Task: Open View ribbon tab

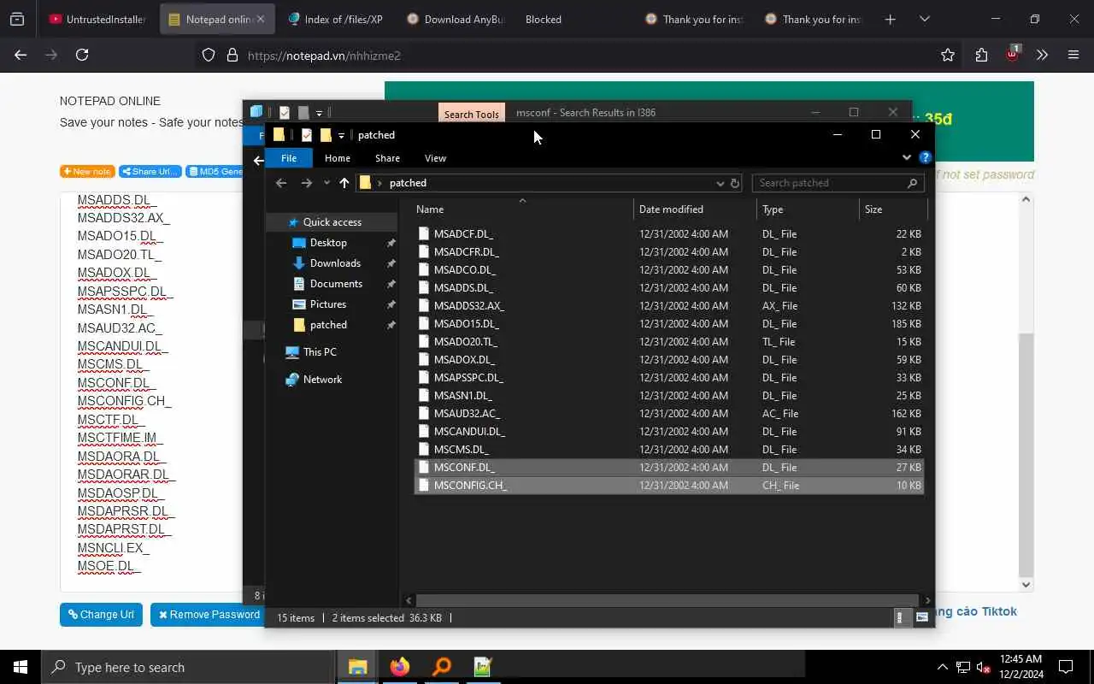Action: pyautogui.click(x=436, y=157)
